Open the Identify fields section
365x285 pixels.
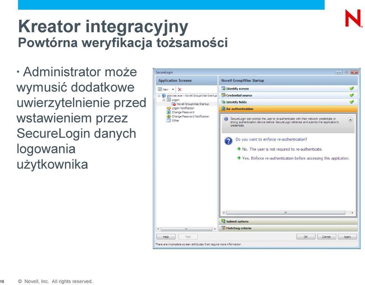[288, 102]
